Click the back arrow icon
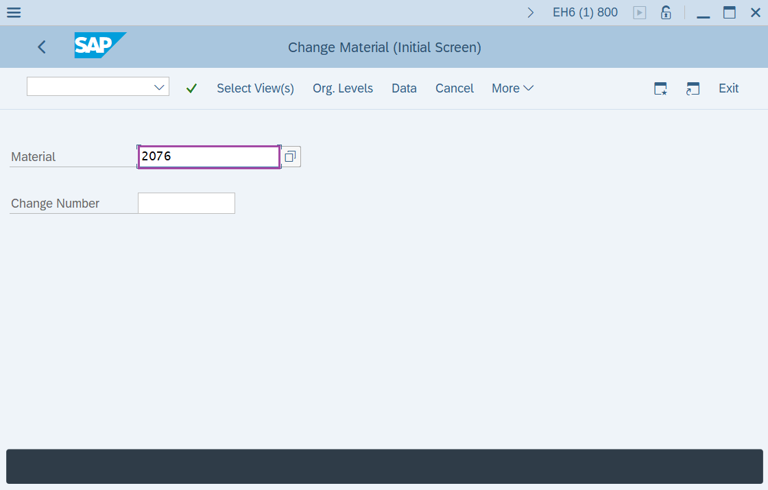The height and width of the screenshot is (490, 768). pyautogui.click(x=42, y=47)
